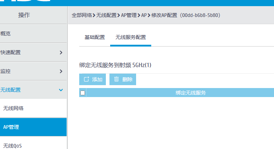Click the 添加 add icon

(86, 79)
